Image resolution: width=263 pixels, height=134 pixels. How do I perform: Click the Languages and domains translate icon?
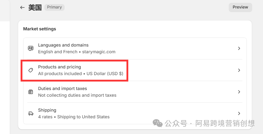coord(31,48)
